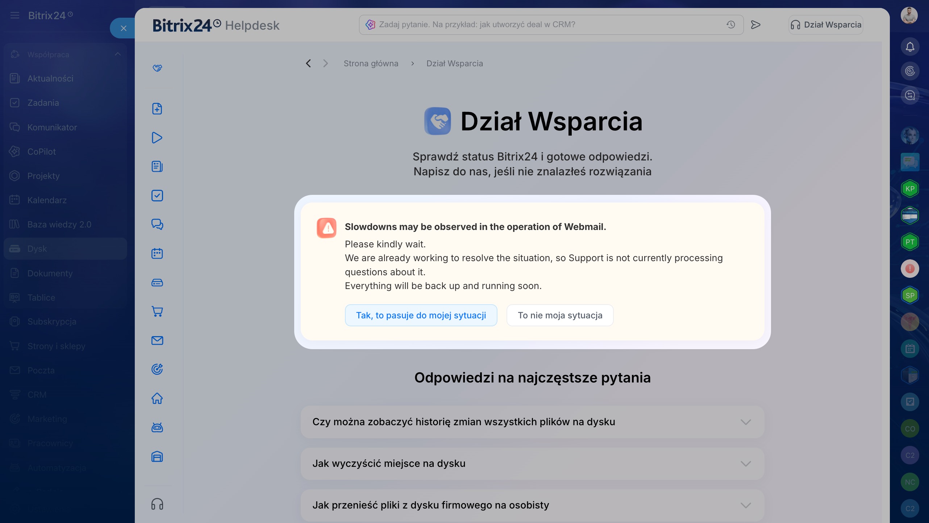Click the shopping cart icon in Helpdesk sidebar
The width and height of the screenshot is (929, 523).
click(157, 311)
